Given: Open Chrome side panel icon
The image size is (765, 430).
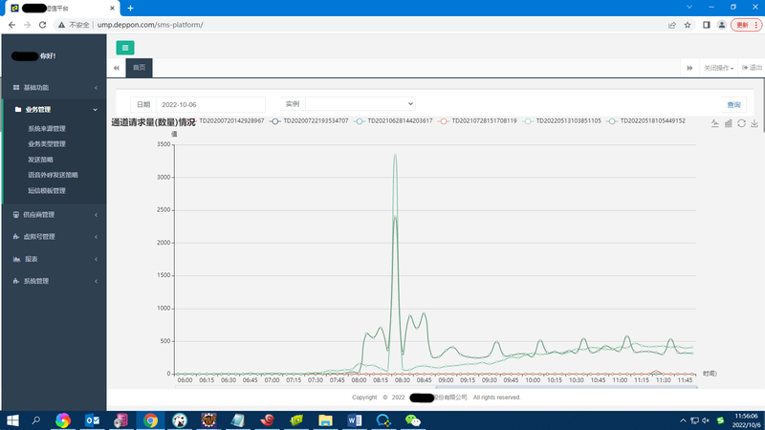Looking at the screenshot, I should [706, 25].
